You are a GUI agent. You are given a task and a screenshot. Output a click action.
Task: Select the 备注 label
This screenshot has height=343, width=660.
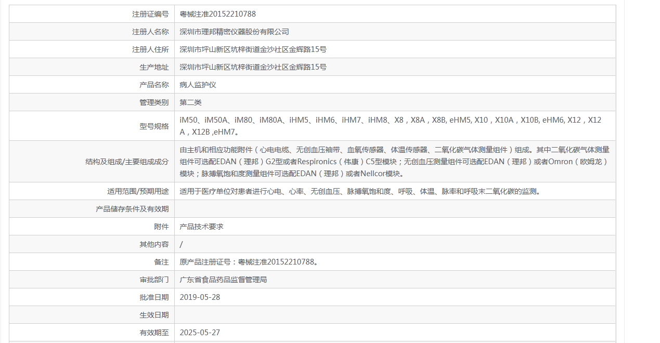(161, 262)
